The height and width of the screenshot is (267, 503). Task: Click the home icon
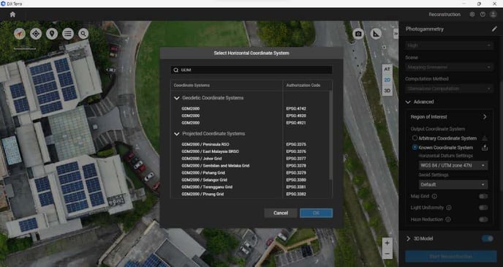pyautogui.click(x=12, y=15)
